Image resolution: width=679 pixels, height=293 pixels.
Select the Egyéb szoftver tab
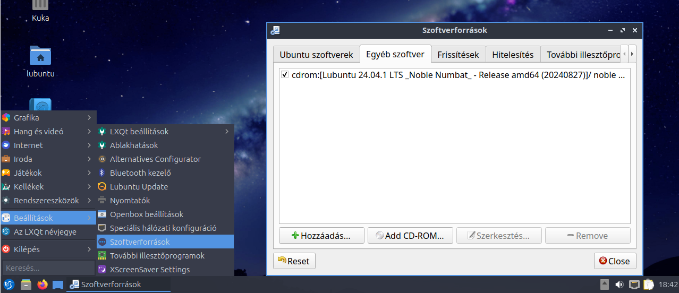point(395,54)
